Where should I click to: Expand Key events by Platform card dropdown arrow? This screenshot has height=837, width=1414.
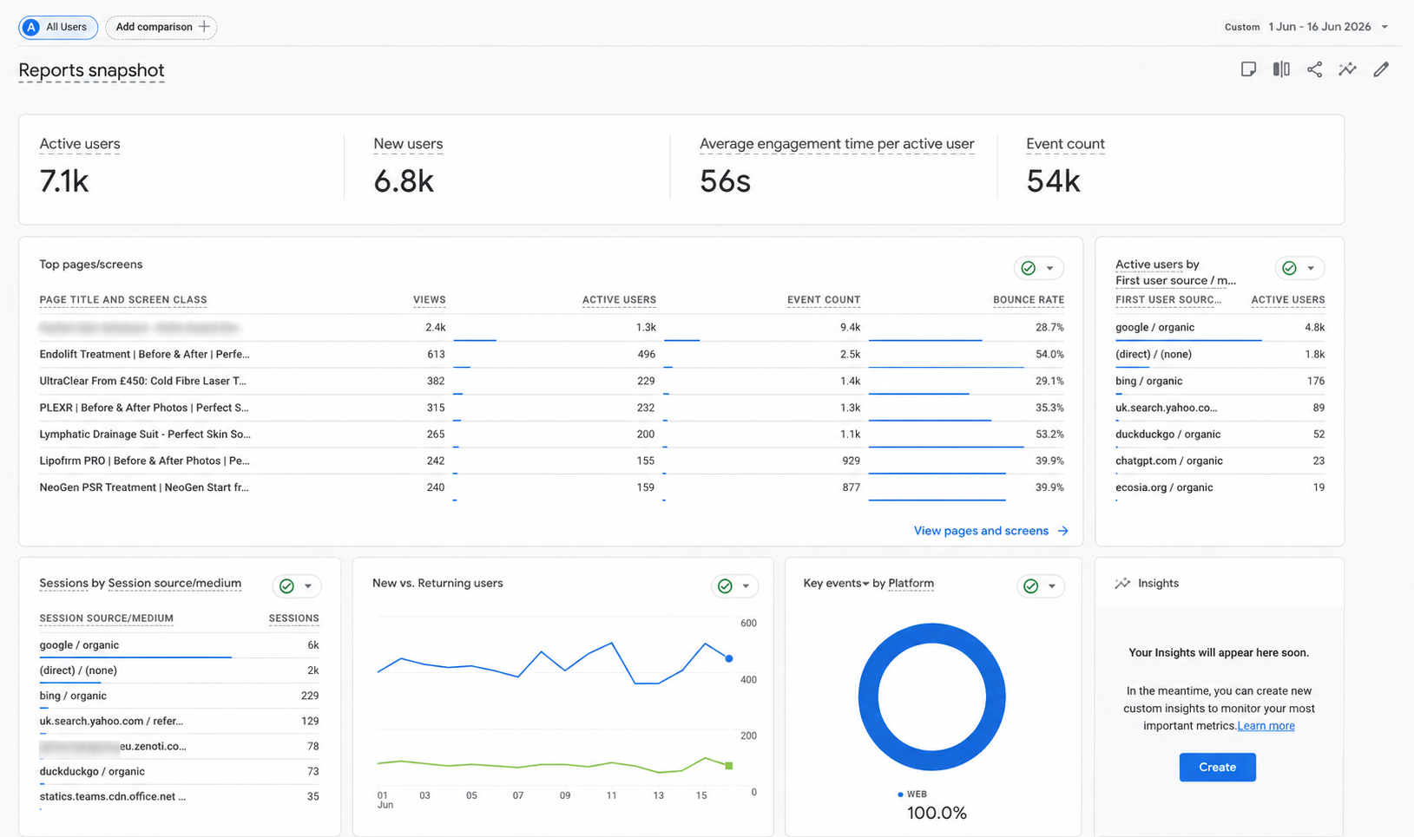(x=1051, y=586)
